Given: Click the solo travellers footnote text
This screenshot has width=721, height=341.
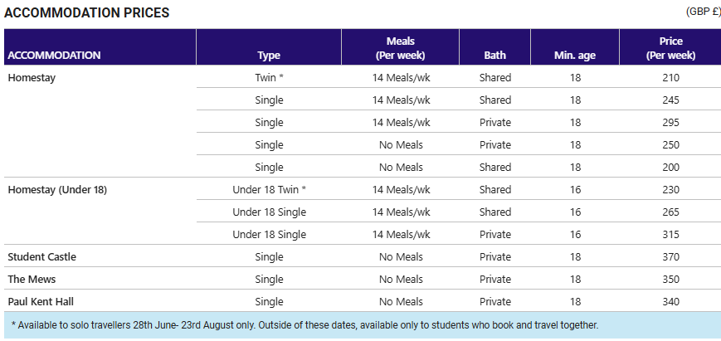Looking at the screenshot, I should coord(304,325).
